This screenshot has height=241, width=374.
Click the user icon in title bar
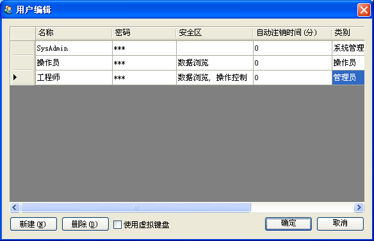[8, 10]
